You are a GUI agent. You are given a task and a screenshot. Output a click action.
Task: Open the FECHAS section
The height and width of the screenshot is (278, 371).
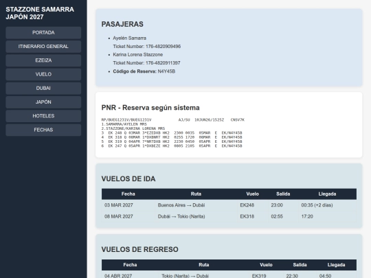click(x=43, y=130)
